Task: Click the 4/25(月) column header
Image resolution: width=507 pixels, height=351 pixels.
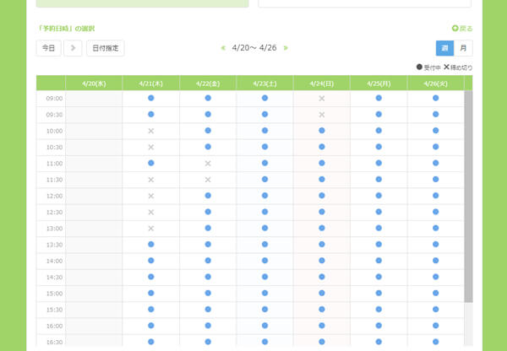Action: (x=379, y=83)
